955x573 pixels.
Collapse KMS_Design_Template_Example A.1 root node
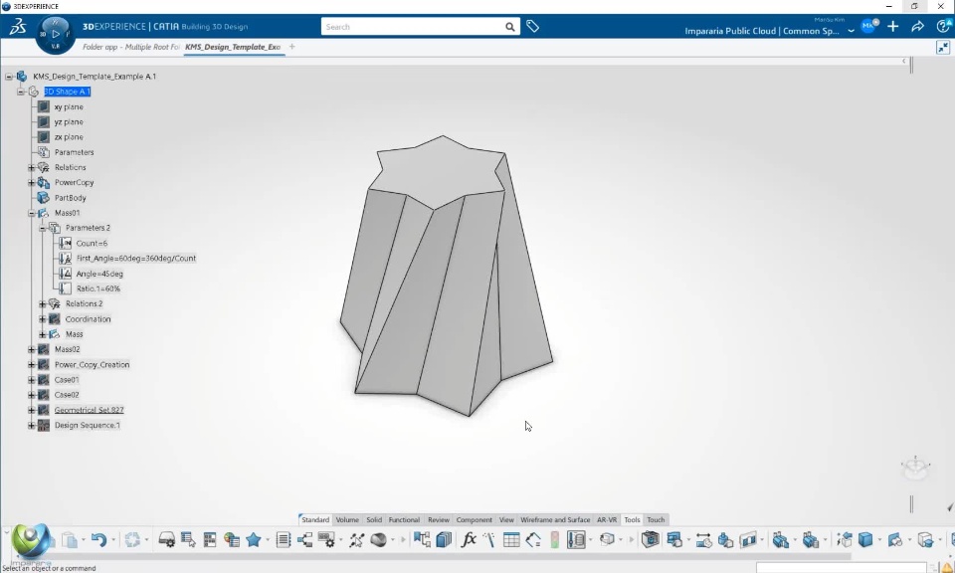(x=9, y=77)
